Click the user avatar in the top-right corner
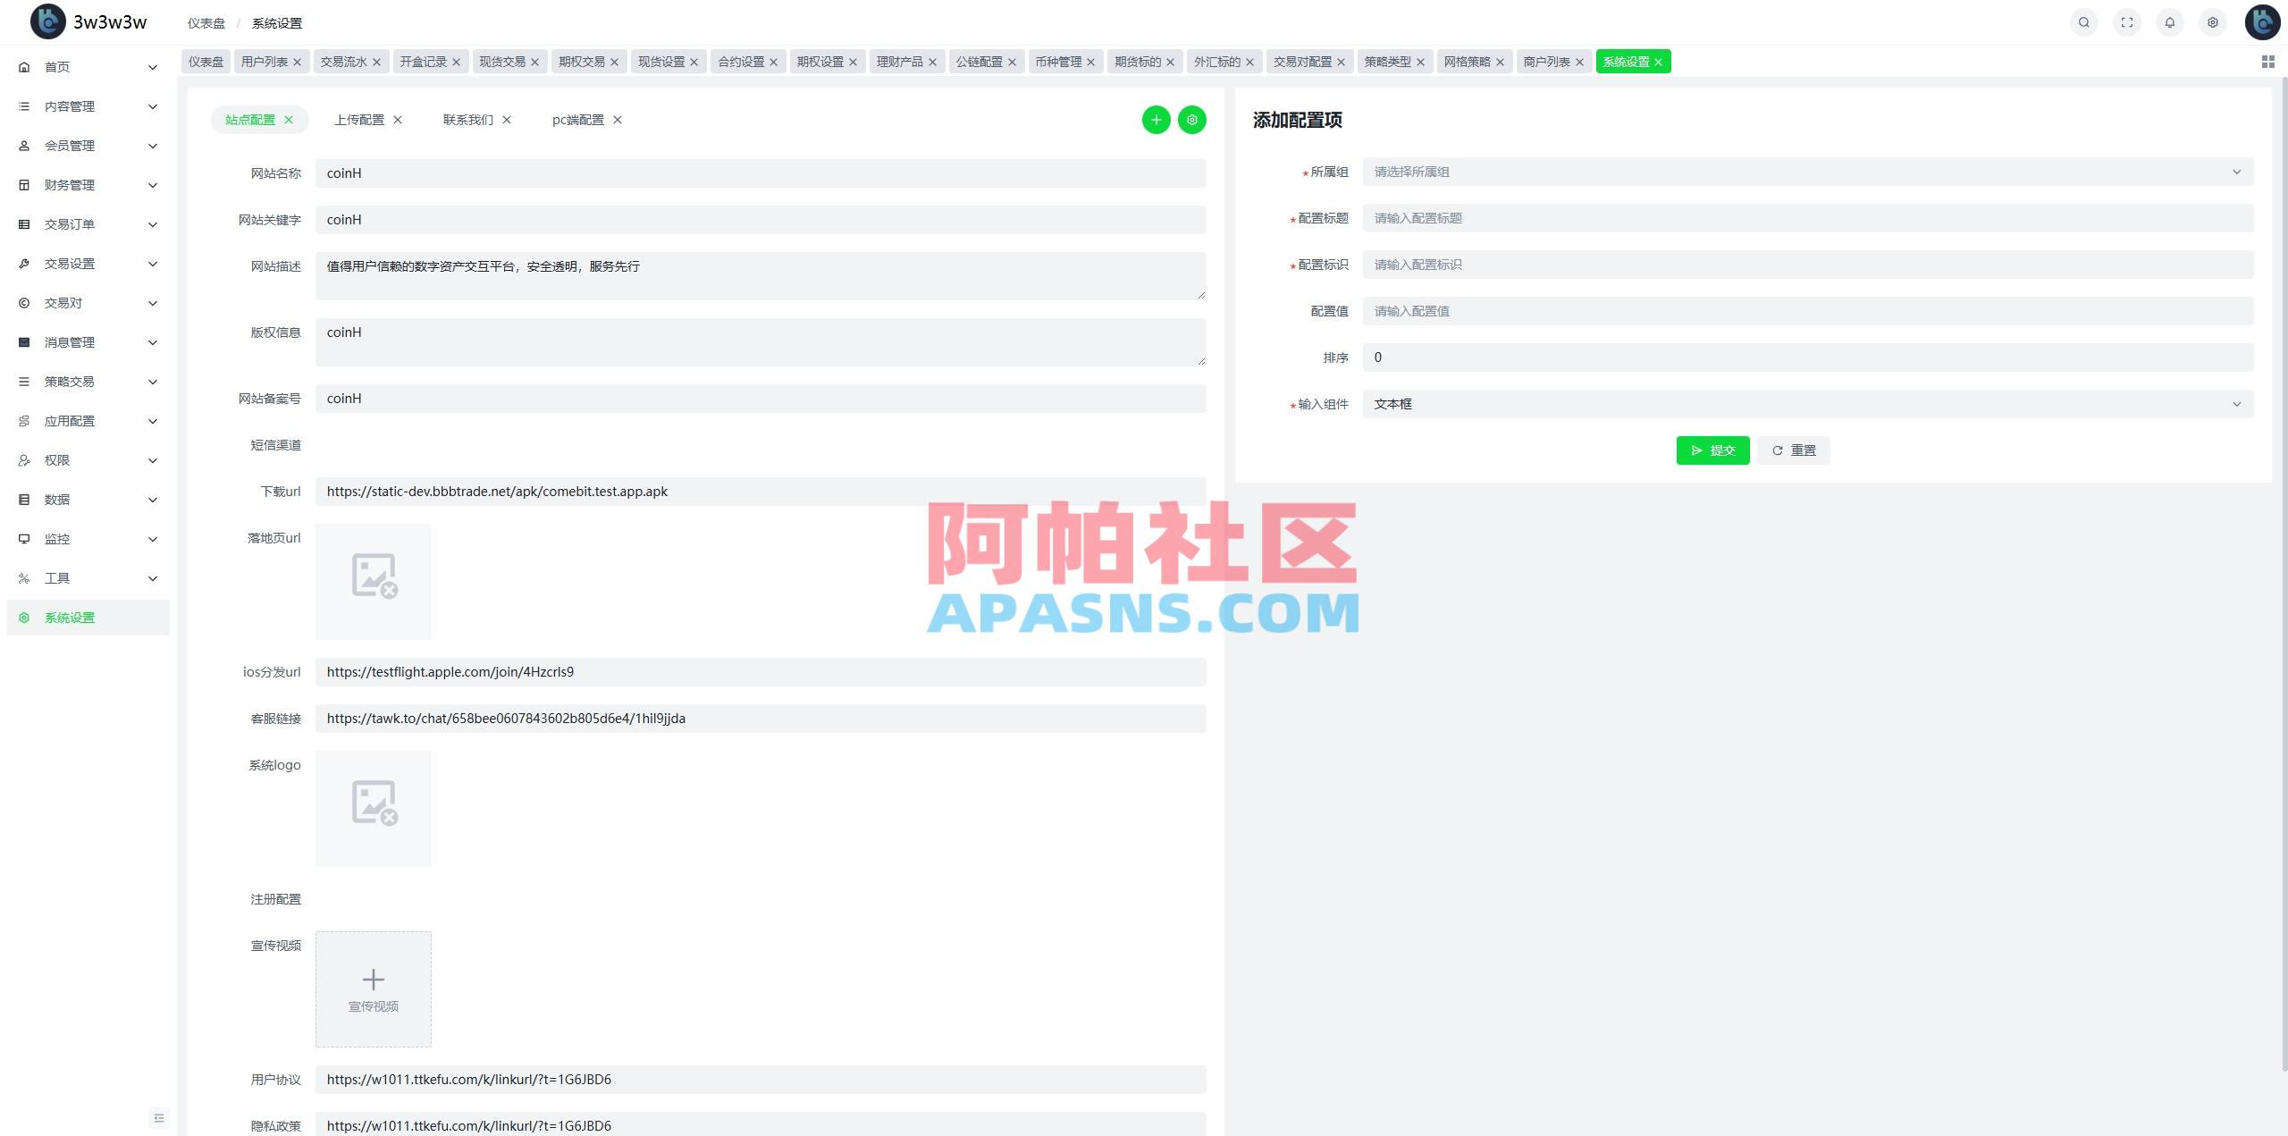The height and width of the screenshot is (1136, 2288). 2261,21
